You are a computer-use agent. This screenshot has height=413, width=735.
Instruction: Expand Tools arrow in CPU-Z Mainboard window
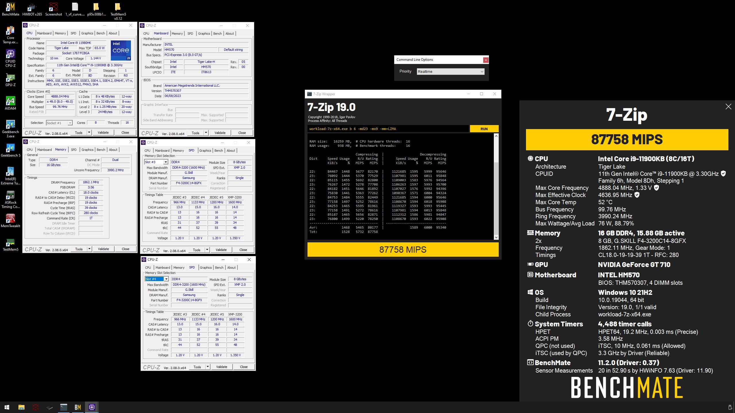(206, 133)
